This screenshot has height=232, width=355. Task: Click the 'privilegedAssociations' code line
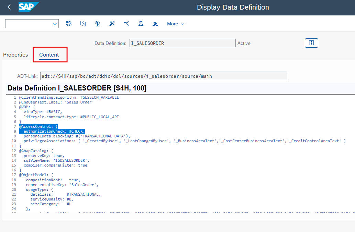(x=185, y=141)
